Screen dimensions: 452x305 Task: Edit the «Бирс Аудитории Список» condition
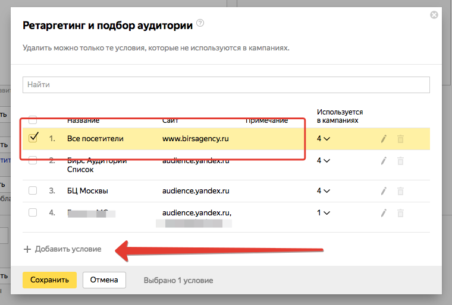(x=384, y=160)
